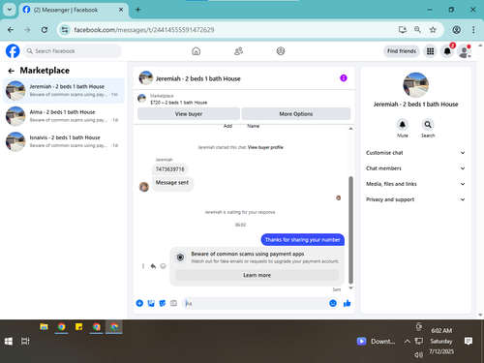Open the Groups icon in top navigation
The width and height of the screenshot is (484, 363).
tap(281, 51)
